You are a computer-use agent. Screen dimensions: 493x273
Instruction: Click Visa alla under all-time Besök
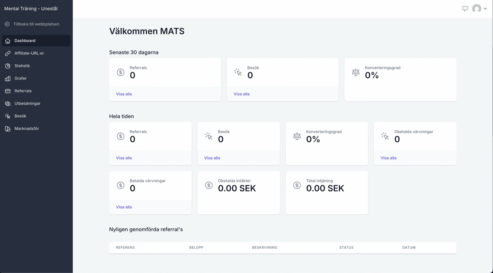point(212,158)
